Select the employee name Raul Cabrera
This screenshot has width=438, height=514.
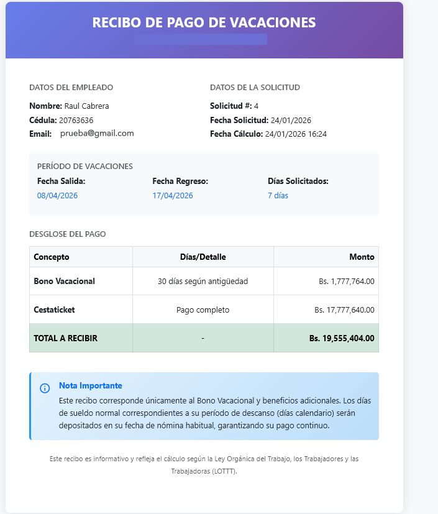pos(86,106)
